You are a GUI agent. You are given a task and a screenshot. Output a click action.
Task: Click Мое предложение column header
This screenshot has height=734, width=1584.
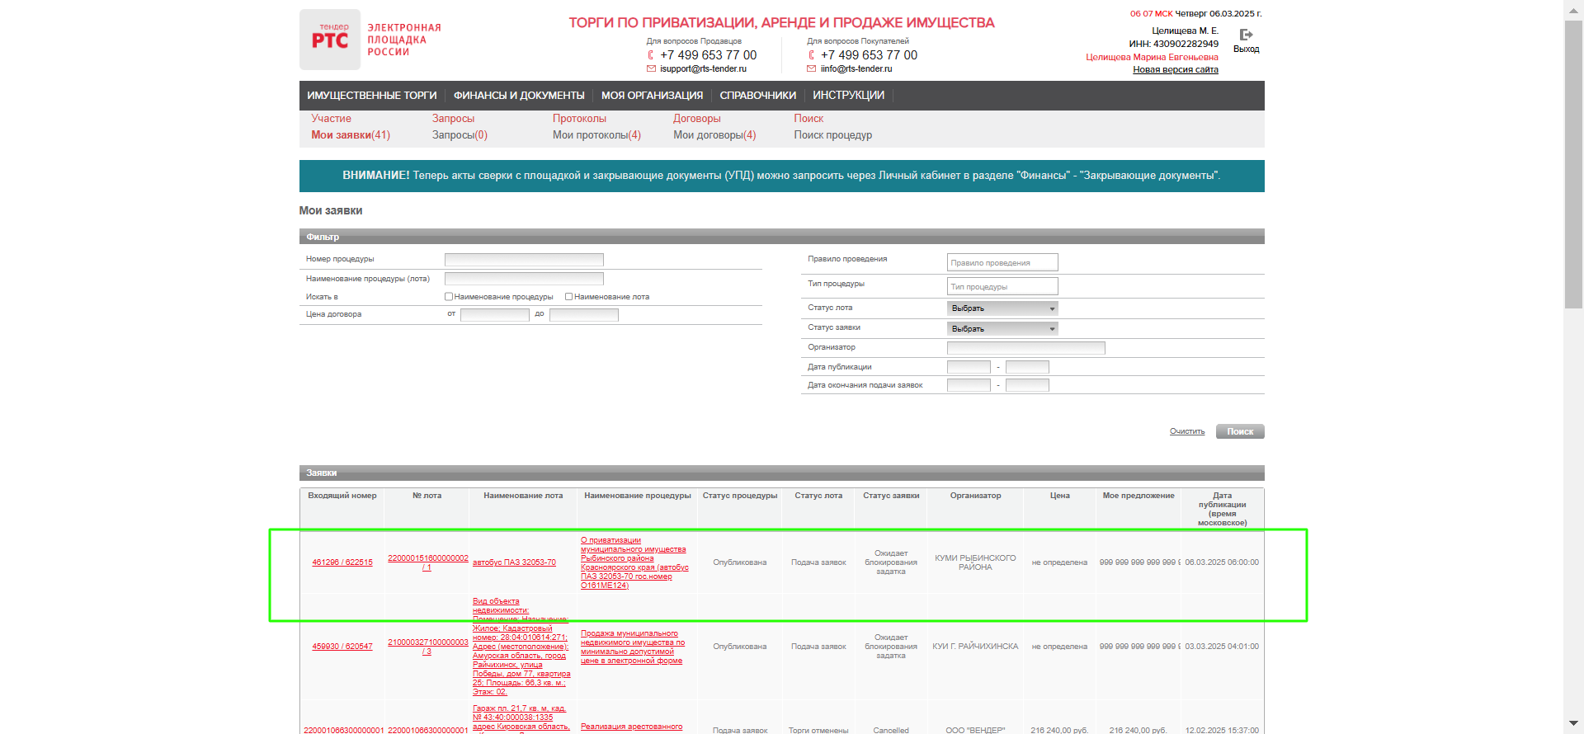(1138, 496)
